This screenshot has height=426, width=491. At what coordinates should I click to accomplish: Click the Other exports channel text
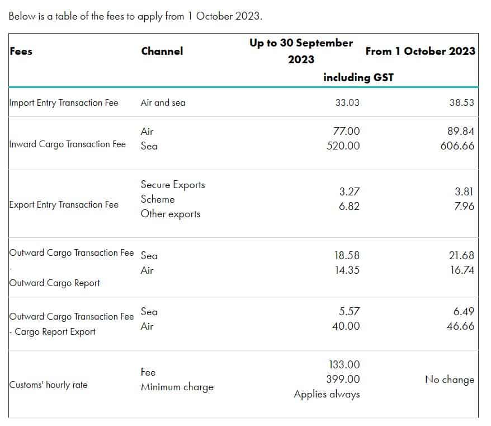coord(171,214)
